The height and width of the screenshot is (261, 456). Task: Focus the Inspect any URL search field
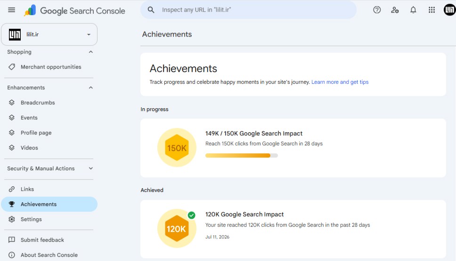tap(248, 10)
